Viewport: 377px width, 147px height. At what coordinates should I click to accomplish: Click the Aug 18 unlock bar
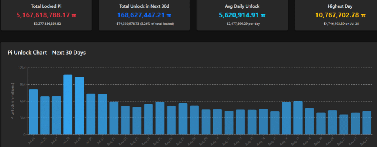[x=310, y=121]
